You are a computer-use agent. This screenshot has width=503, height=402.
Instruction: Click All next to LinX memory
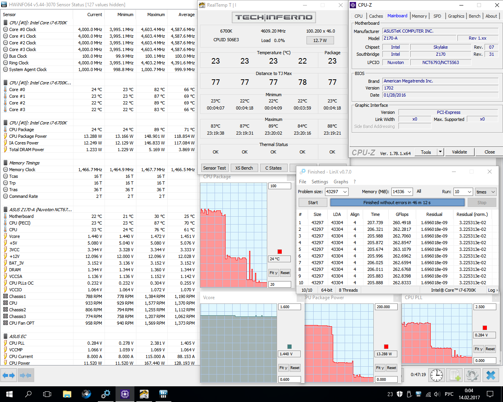click(x=419, y=191)
